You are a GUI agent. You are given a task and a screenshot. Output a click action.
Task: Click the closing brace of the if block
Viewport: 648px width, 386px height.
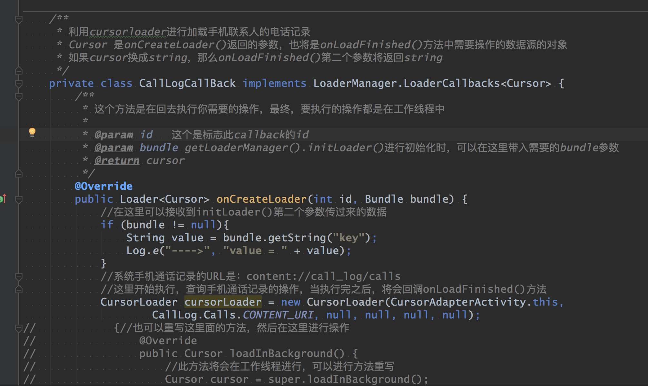pyautogui.click(x=103, y=263)
